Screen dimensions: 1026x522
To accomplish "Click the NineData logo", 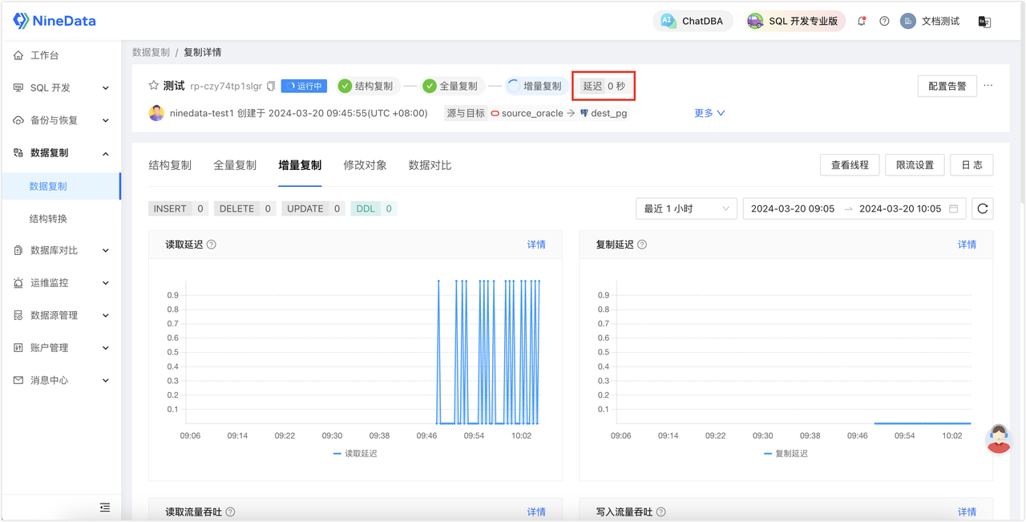I will (x=54, y=20).
